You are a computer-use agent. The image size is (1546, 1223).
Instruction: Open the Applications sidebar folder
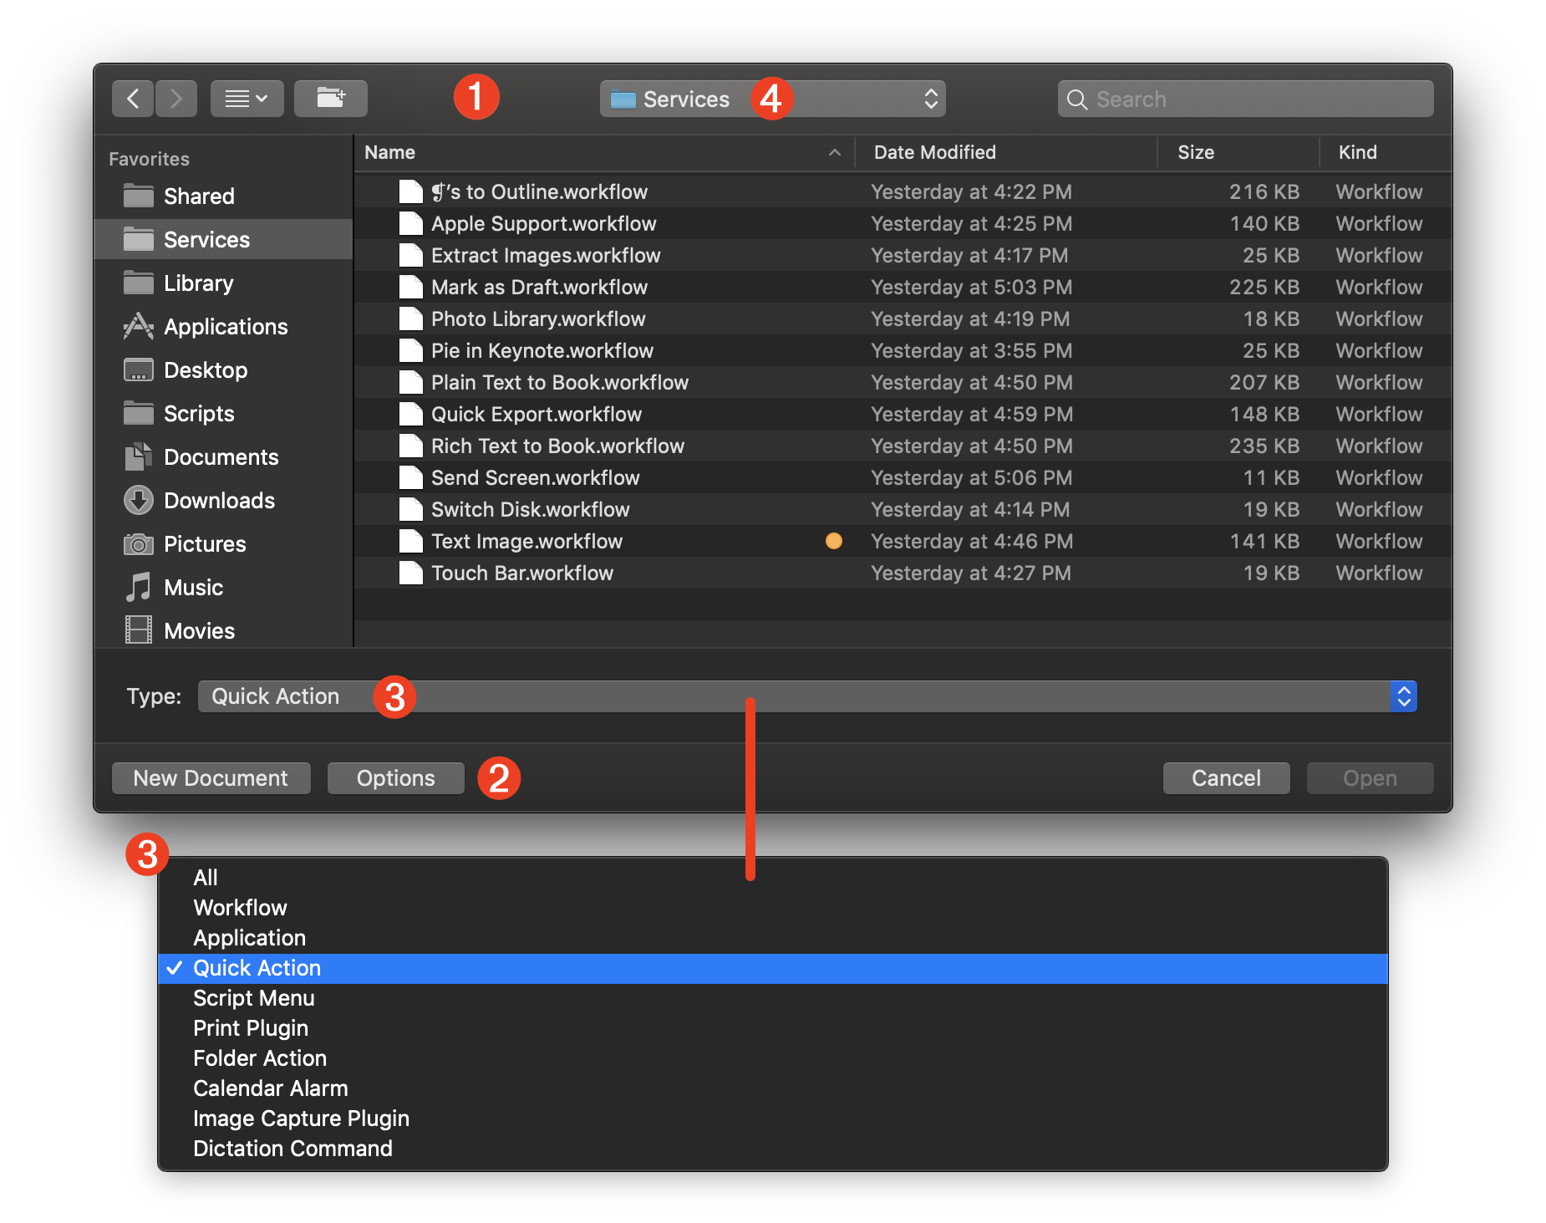[226, 326]
